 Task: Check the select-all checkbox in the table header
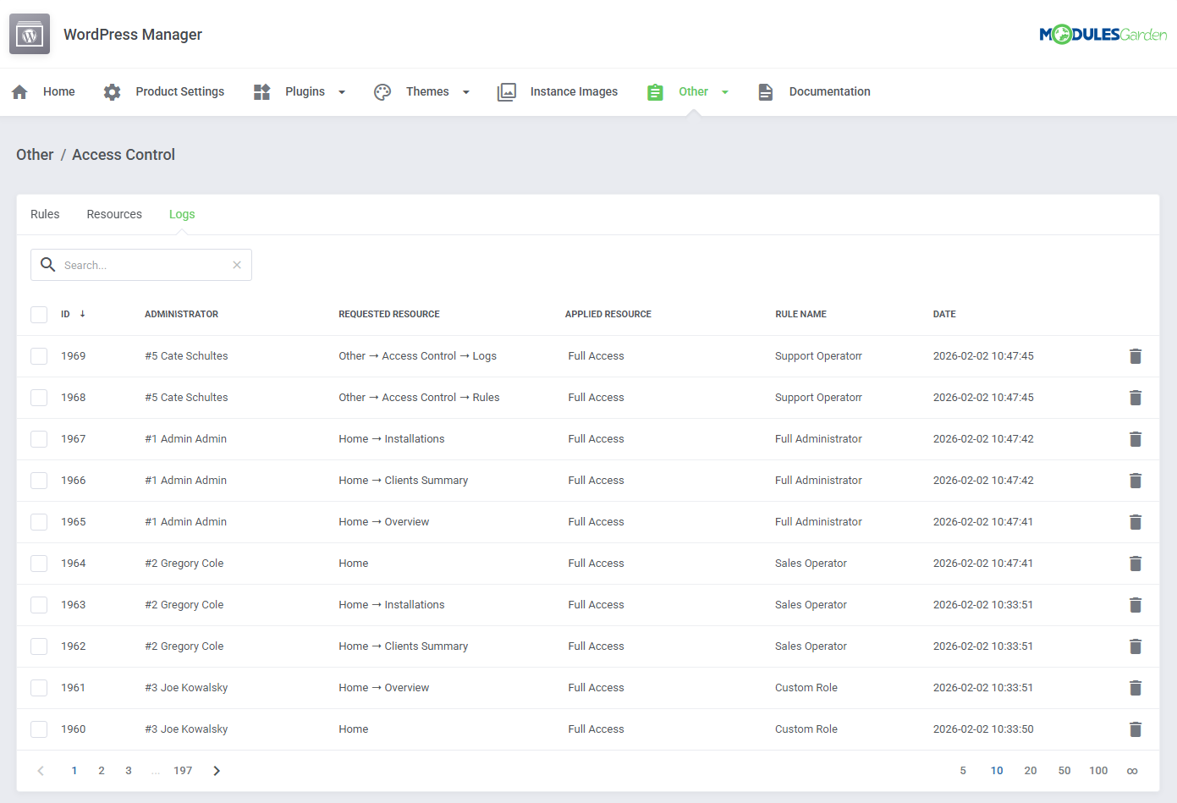click(x=39, y=314)
